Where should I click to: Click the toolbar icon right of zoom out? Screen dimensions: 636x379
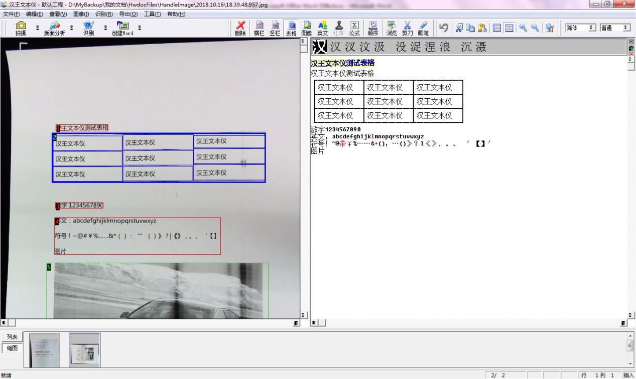click(x=550, y=28)
